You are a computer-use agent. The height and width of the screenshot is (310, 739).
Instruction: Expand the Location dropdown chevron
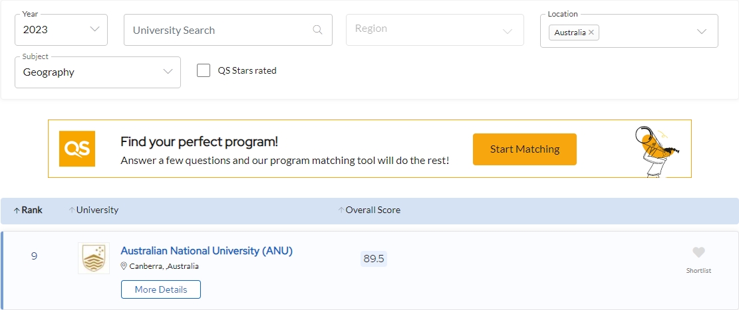pyautogui.click(x=701, y=31)
